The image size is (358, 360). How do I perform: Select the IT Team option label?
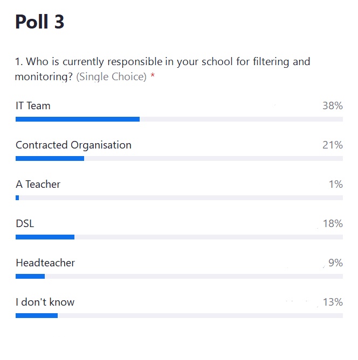(x=33, y=106)
